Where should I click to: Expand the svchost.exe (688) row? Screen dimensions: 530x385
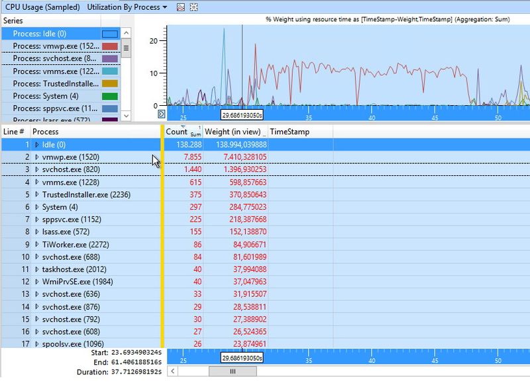37,257
